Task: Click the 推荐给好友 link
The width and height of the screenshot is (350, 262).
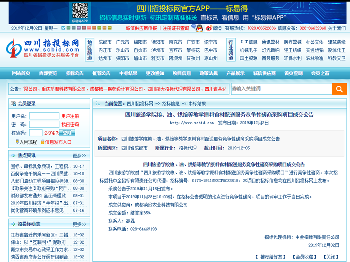Action: [x=271, y=257]
